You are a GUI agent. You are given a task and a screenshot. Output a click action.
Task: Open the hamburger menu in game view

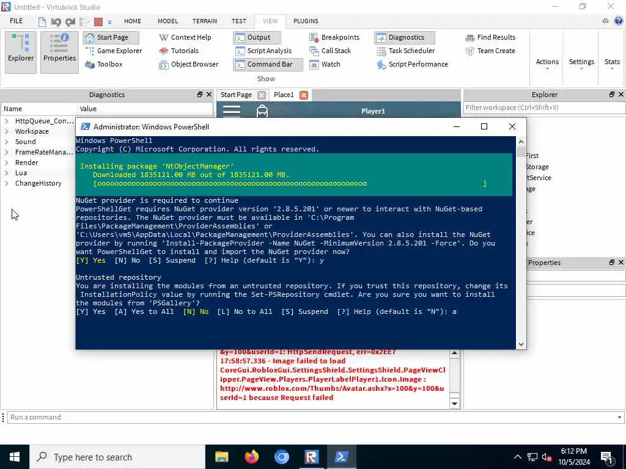(232, 111)
